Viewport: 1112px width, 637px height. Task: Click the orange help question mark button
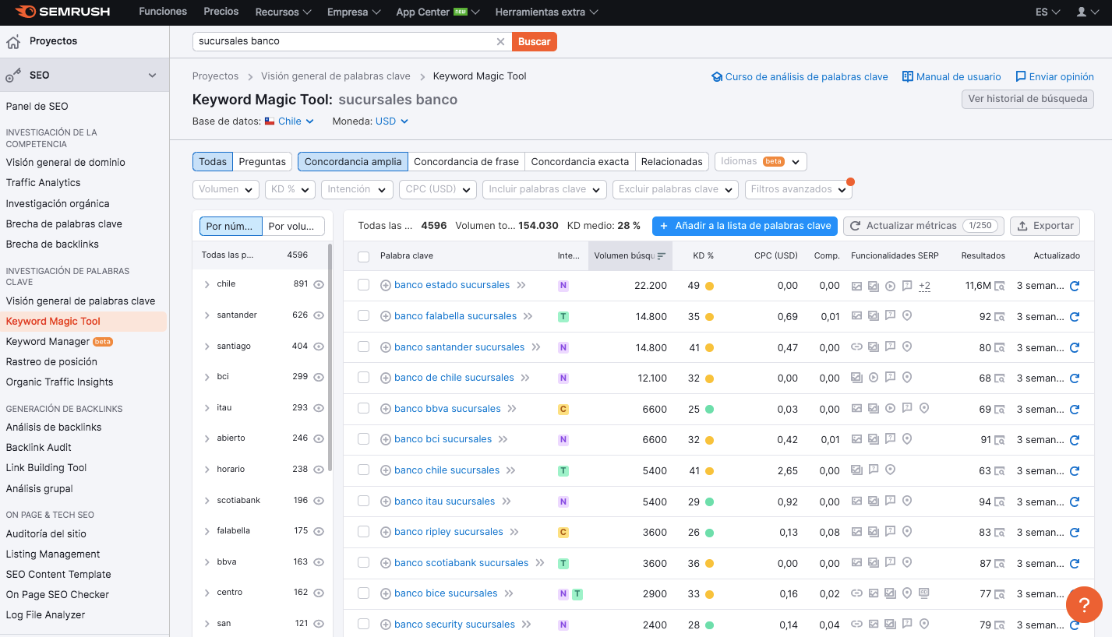tap(1084, 604)
